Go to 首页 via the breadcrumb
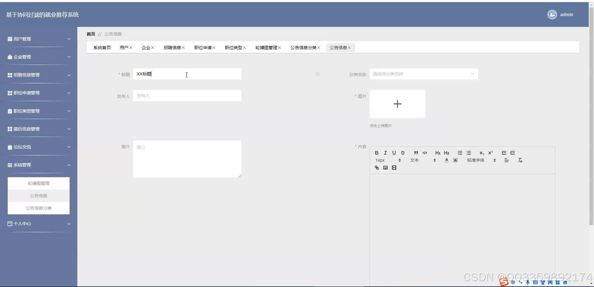 (91, 34)
